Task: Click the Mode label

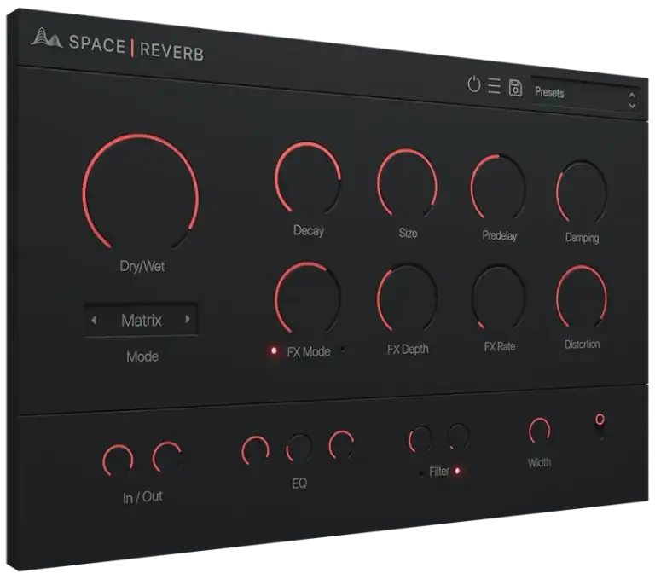Action: [142, 356]
